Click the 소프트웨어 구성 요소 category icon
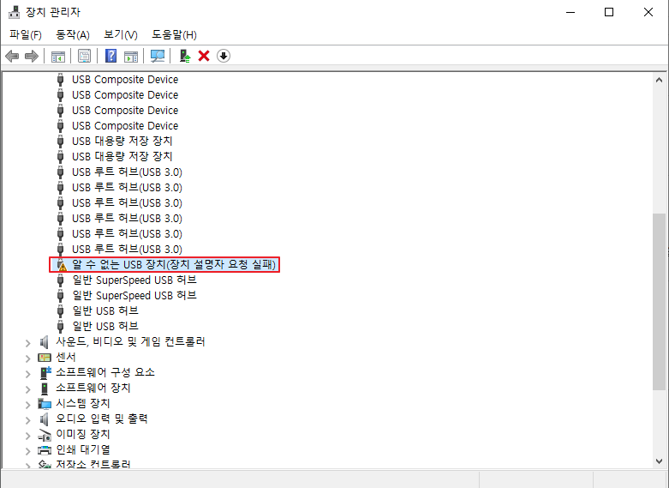The image size is (669, 488). 45,372
